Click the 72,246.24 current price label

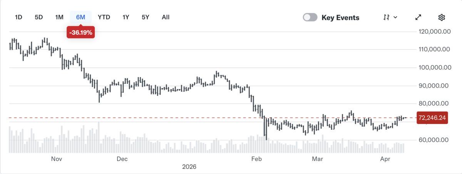pos(432,118)
